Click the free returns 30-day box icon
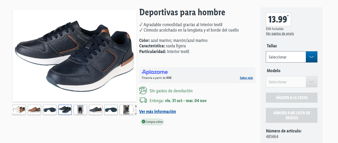Screen dimensions: 338x143 (x=143, y=91)
